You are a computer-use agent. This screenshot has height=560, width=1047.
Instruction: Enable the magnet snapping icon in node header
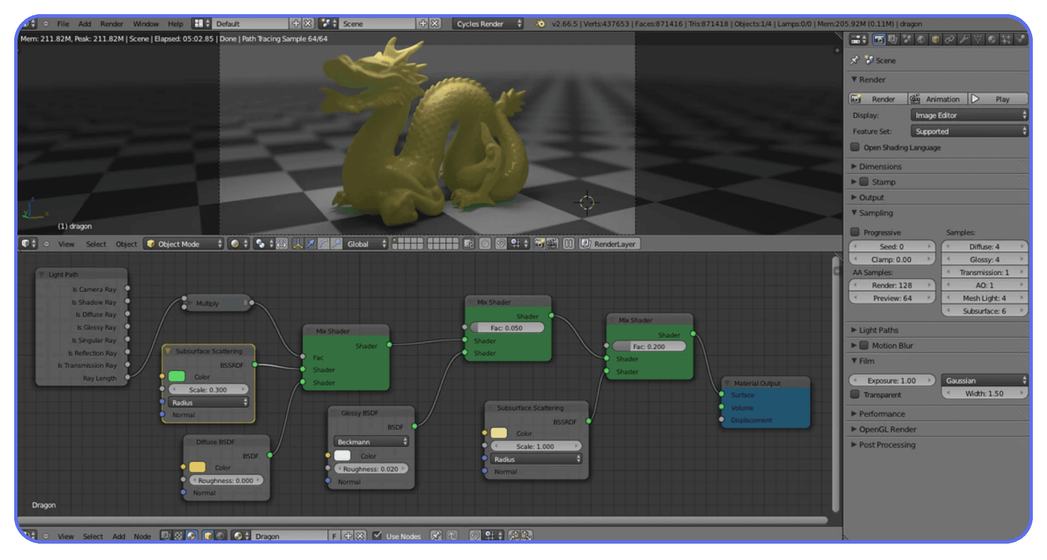click(x=475, y=536)
